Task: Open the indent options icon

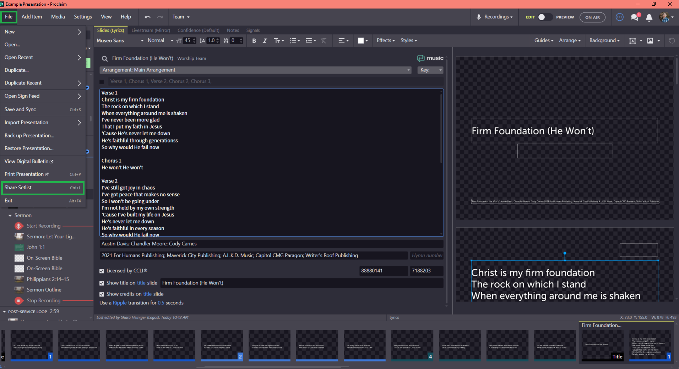Action: pos(311,40)
